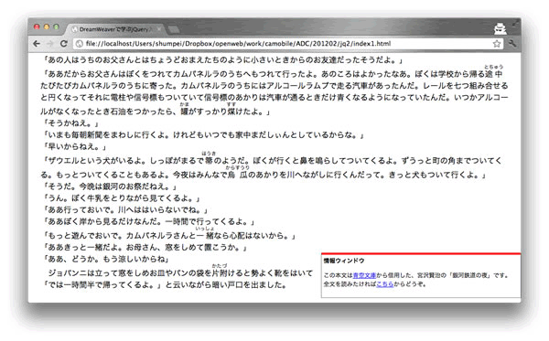Close the DreamWeaver jQuery tab
The height and width of the screenshot is (341, 549).
point(159,29)
